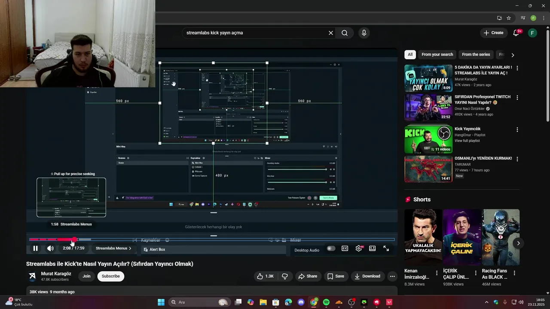Open the Chrome profile avatar
Viewport: 550px width, 309px height.
[x=533, y=18]
